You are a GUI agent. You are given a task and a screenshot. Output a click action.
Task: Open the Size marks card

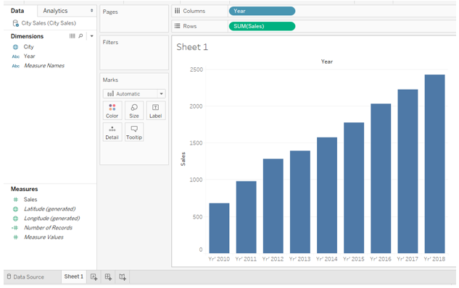coord(134,111)
